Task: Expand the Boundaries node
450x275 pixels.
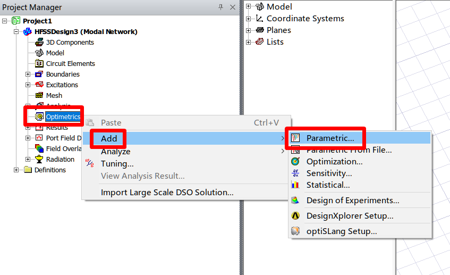Action: point(28,74)
